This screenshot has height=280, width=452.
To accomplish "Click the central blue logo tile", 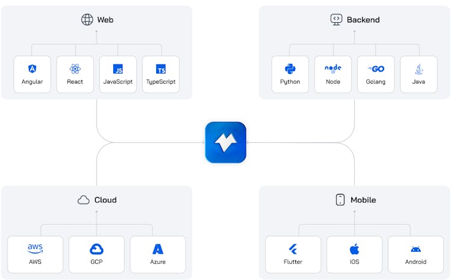I will 226,142.
